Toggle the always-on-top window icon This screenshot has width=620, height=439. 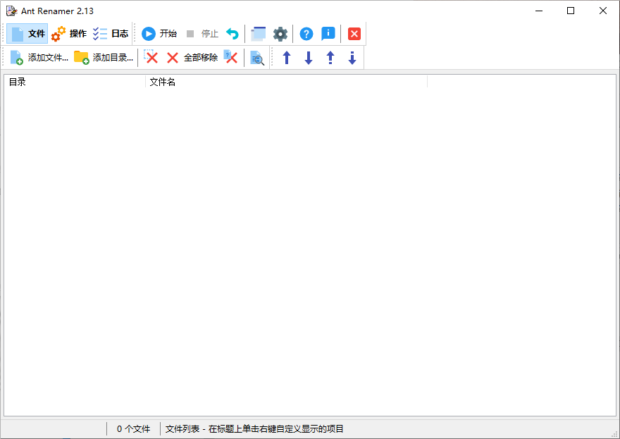(259, 34)
